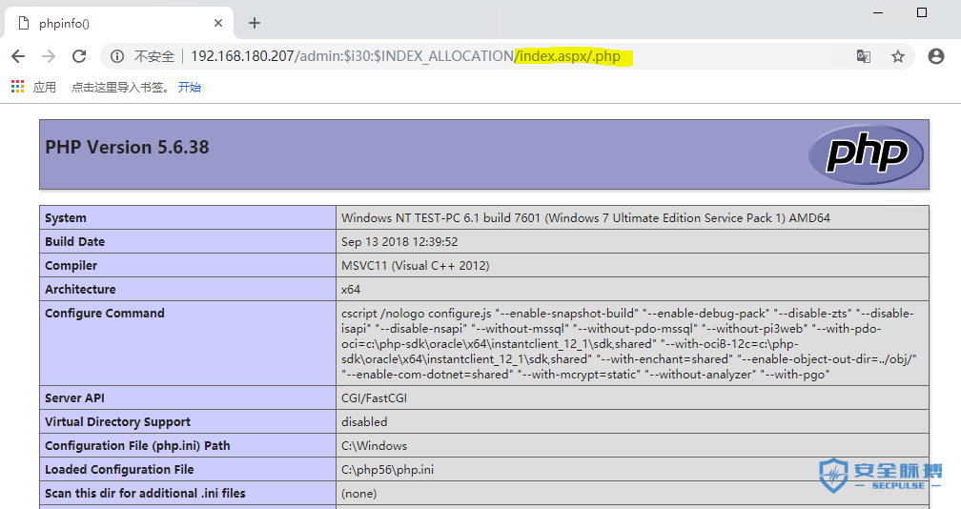Click the Virtual Directory Support label
This screenshot has height=509, width=961.
(x=117, y=422)
